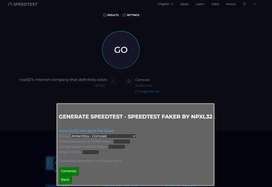Open the RESULTS tab
272x187 pixels.
coord(111,15)
